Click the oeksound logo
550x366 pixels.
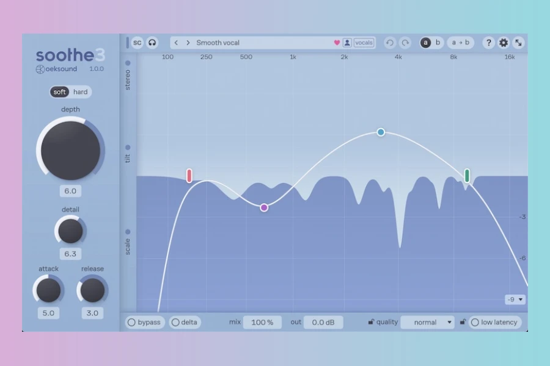pyautogui.click(x=56, y=69)
